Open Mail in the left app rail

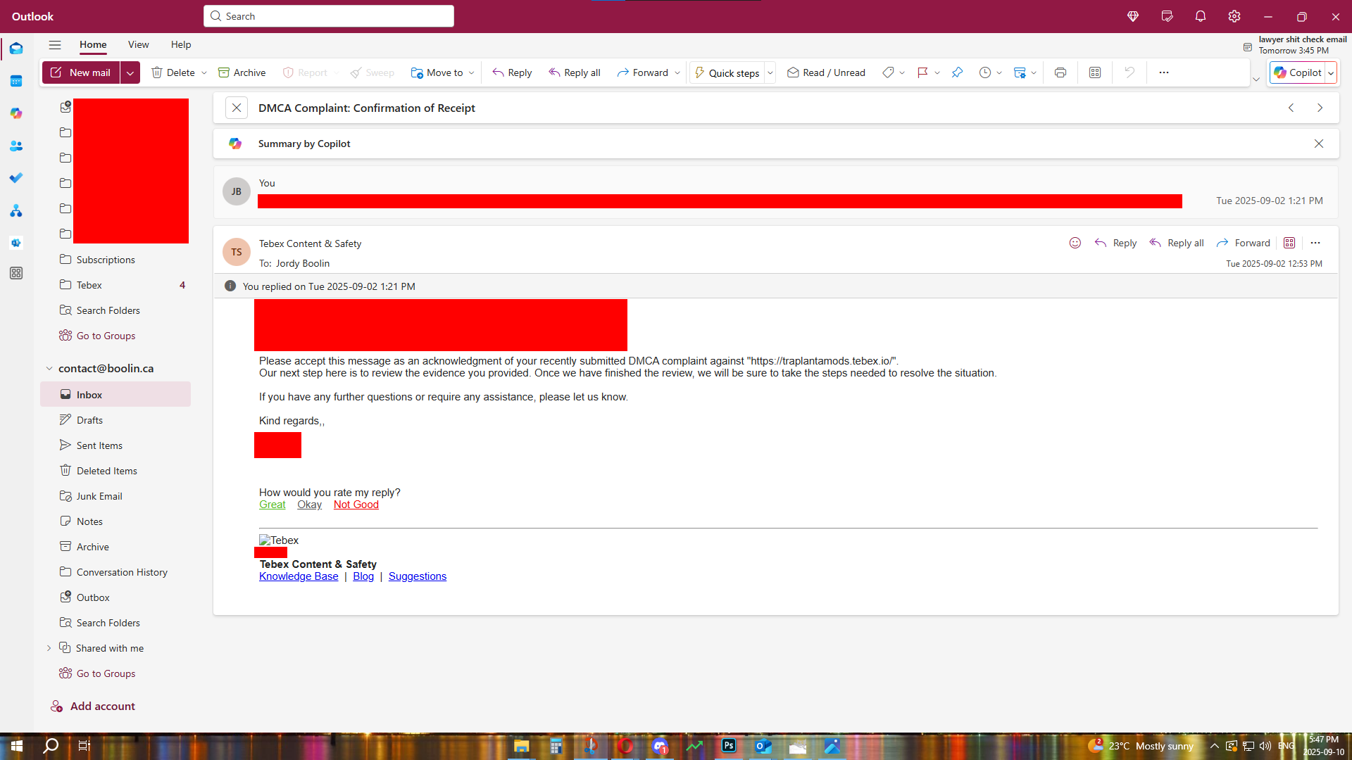16,49
